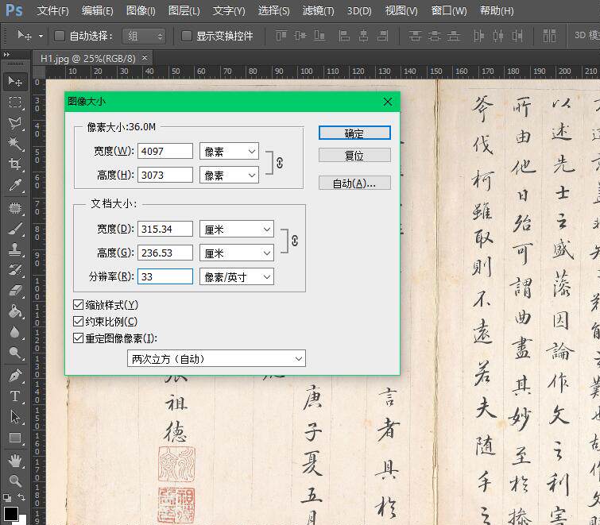600x525 pixels.
Task: Select the Zoom magnifier tool
Action: click(15, 481)
